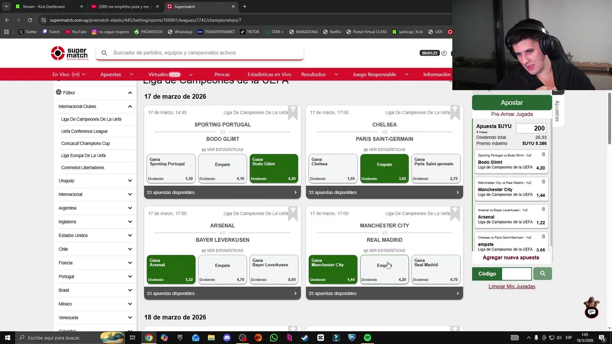The height and width of the screenshot is (344, 612).
Task: Deselect the Gana Bodo Glimt 4,20 bet
Action: point(274,168)
